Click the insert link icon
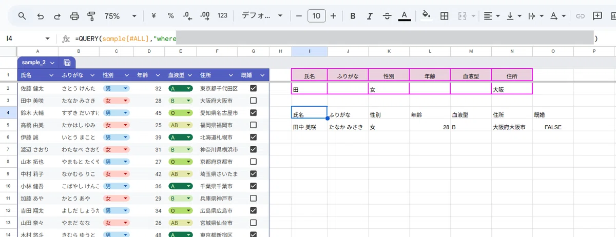Viewport: 616px width, 237px height. point(580,16)
